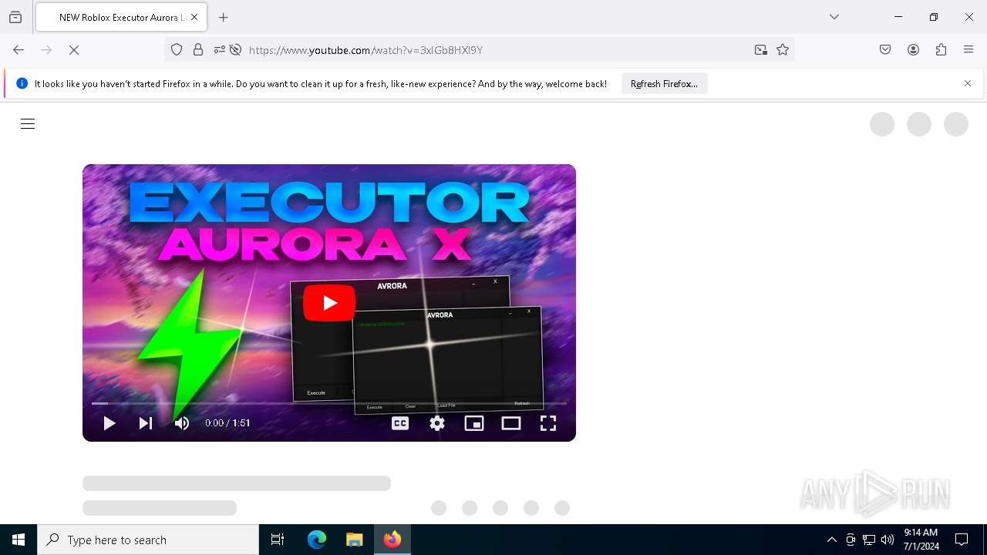Open the clock showing 9:14 AM
Screen dimensions: 987x555
pyautogui.click(x=921, y=540)
